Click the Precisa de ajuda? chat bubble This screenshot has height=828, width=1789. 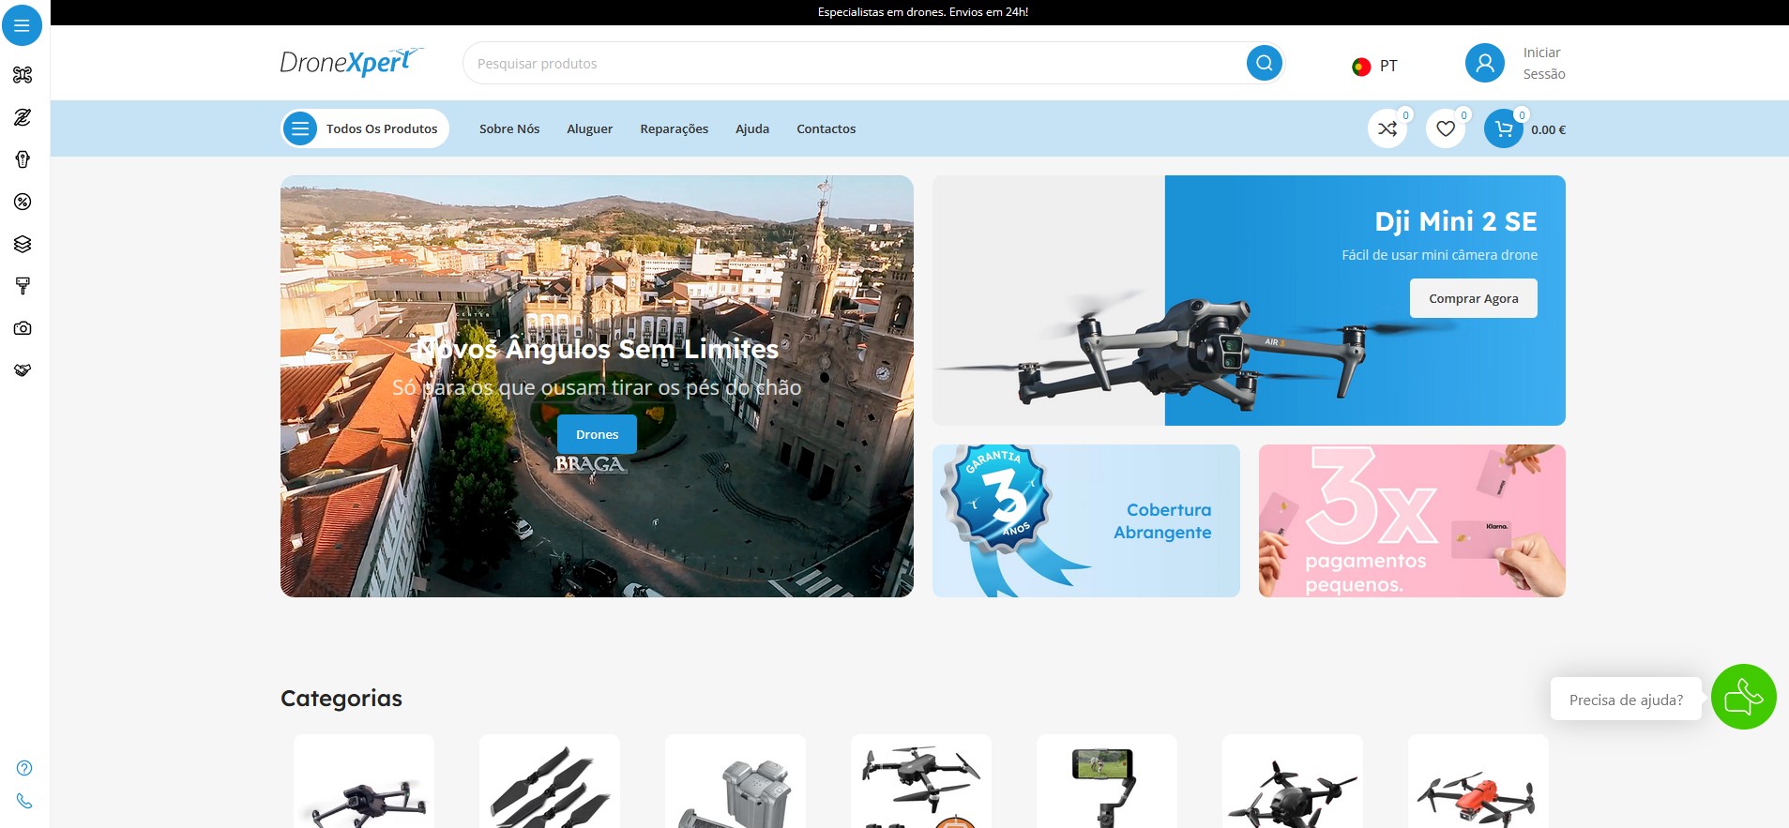click(x=1626, y=699)
